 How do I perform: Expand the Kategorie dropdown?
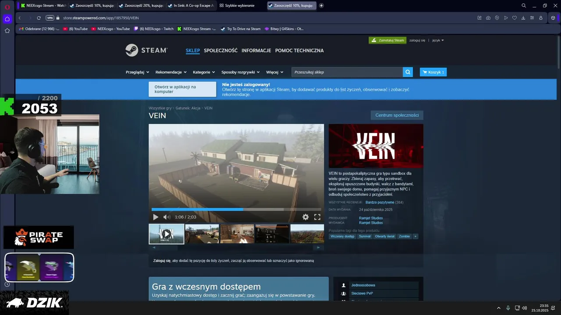(204, 72)
